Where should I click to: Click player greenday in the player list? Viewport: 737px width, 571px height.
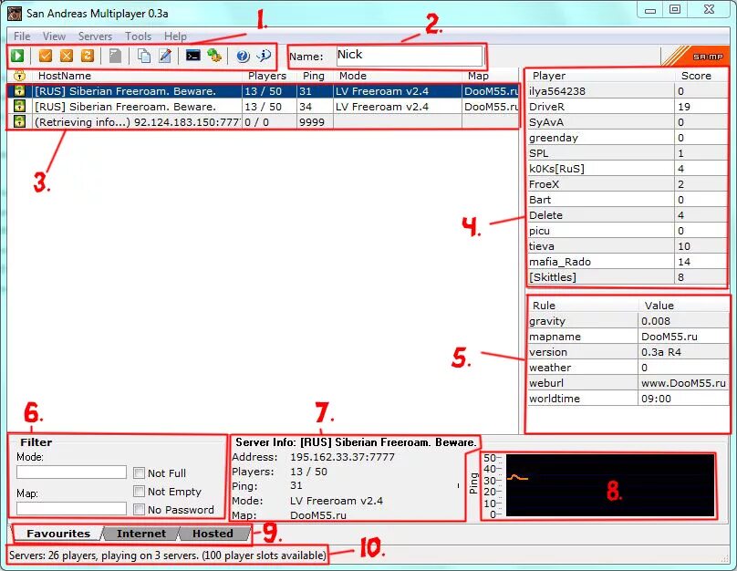point(628,138)
